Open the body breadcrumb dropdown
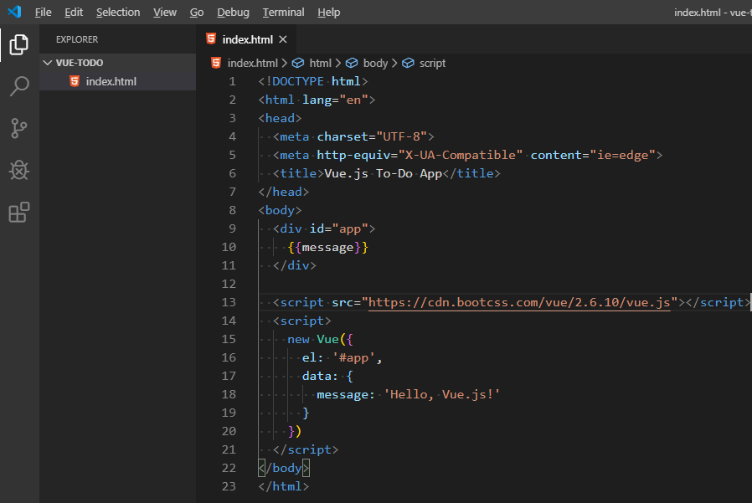Image resolution: width=752 pixels, height=503 pixels. [374, 63]
